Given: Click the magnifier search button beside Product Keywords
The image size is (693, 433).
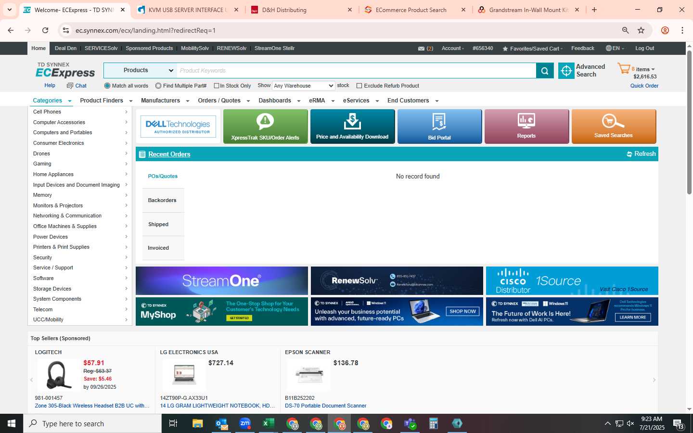Looking at the screenshot, I should coord(544,71).
